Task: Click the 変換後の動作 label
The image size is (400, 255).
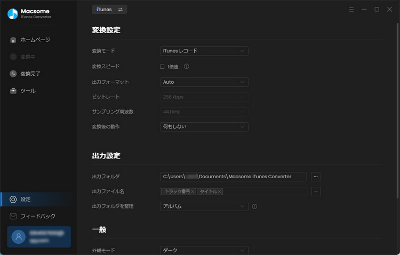Action: point(106,126)
